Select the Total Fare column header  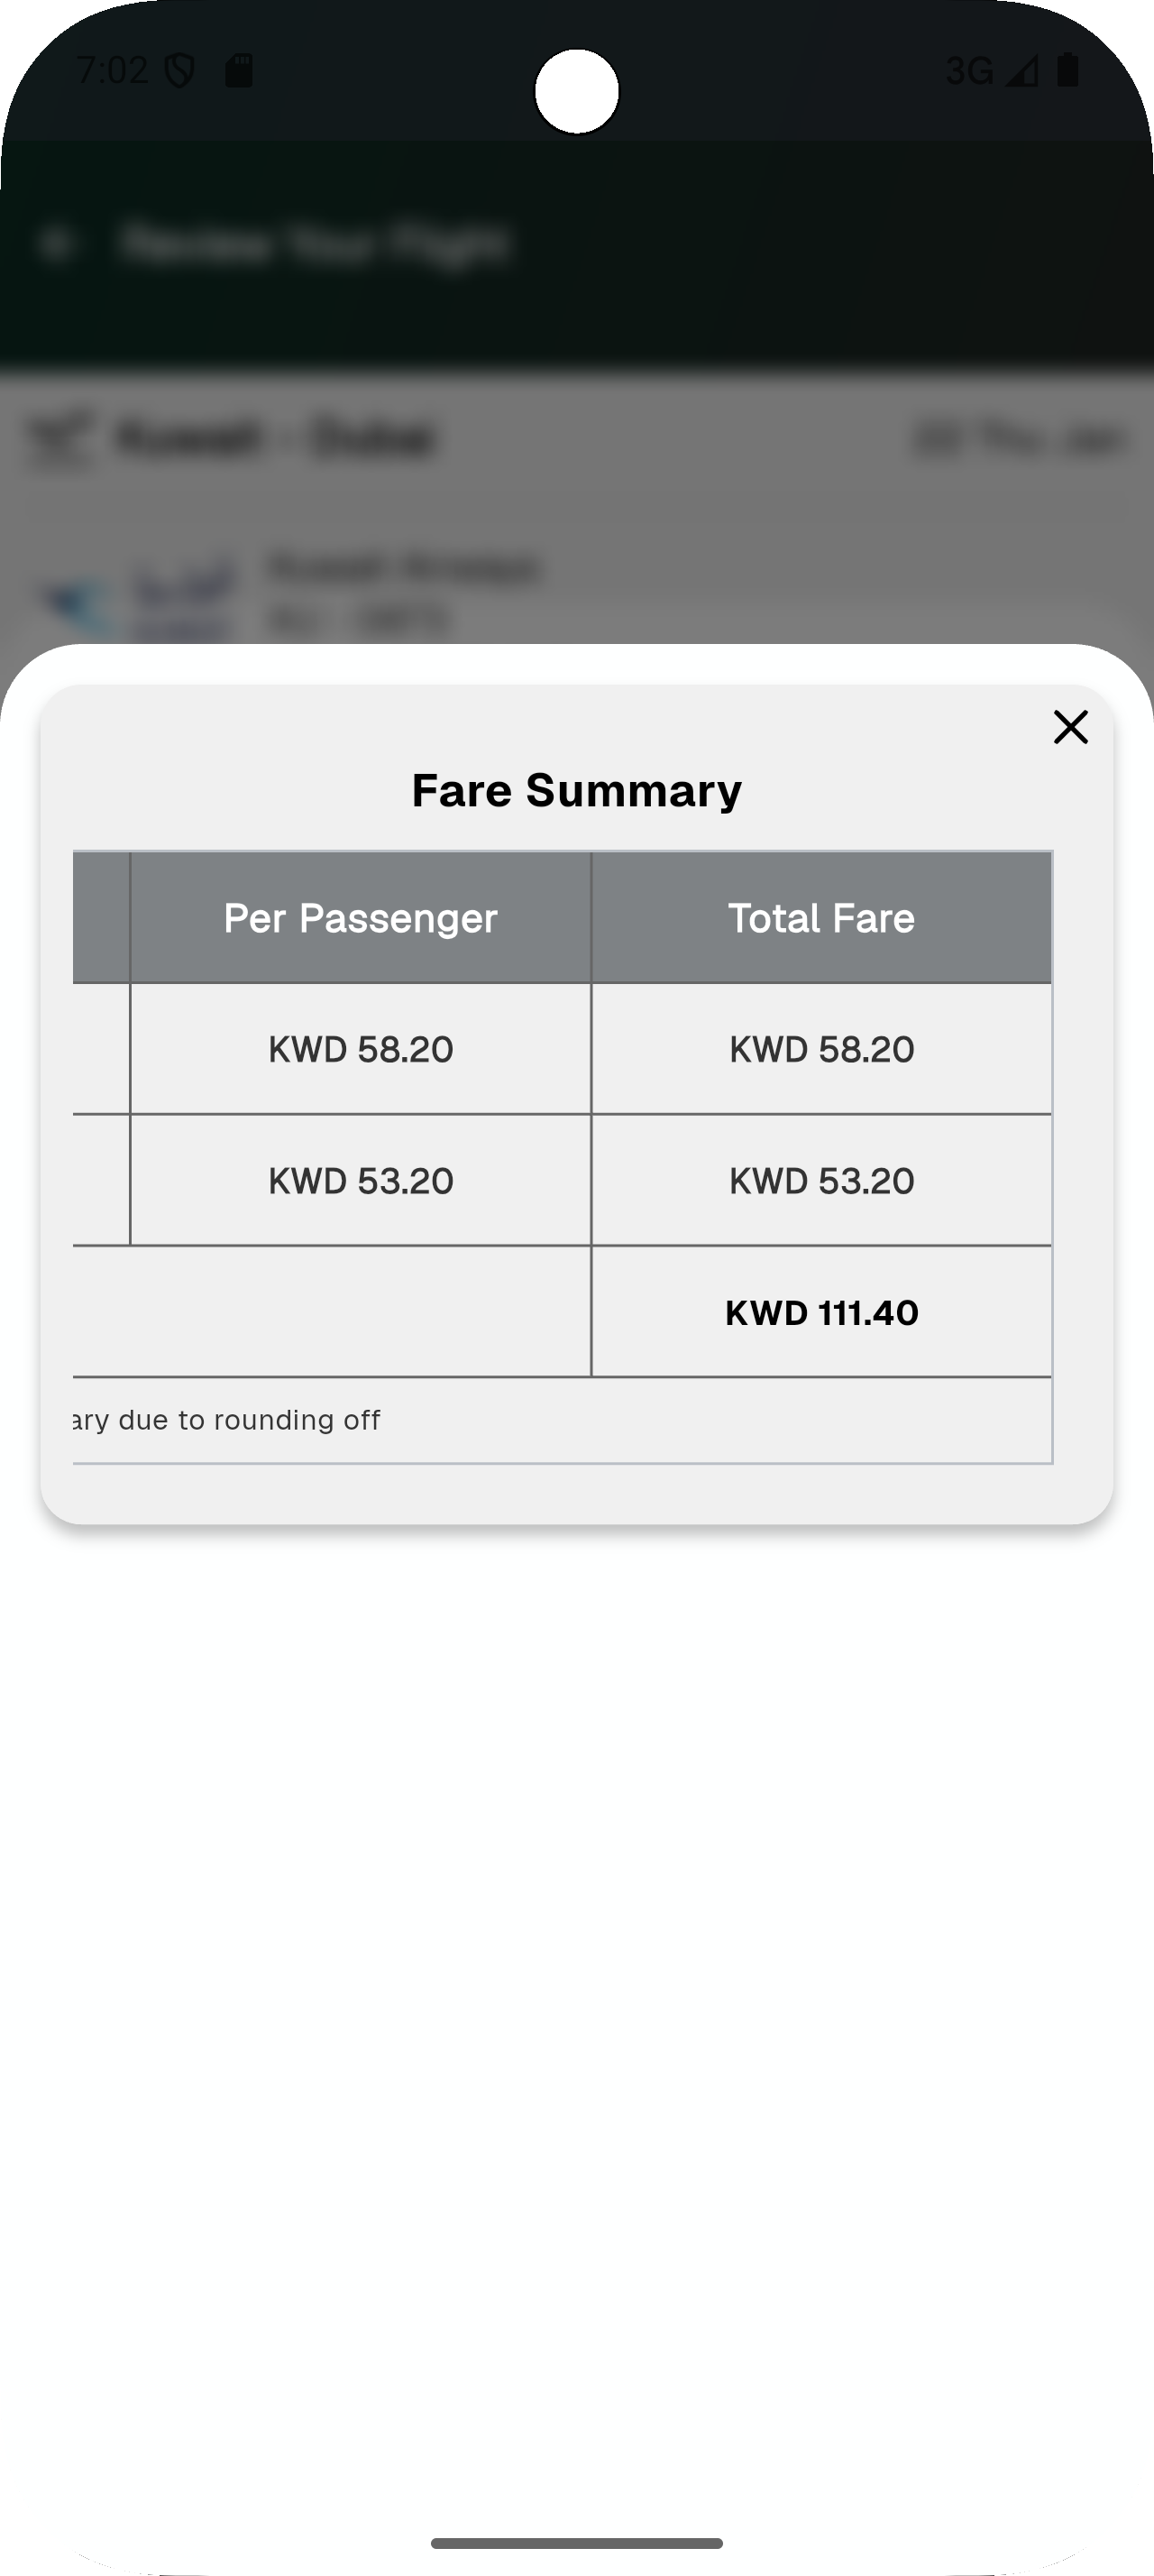point(821,918)
